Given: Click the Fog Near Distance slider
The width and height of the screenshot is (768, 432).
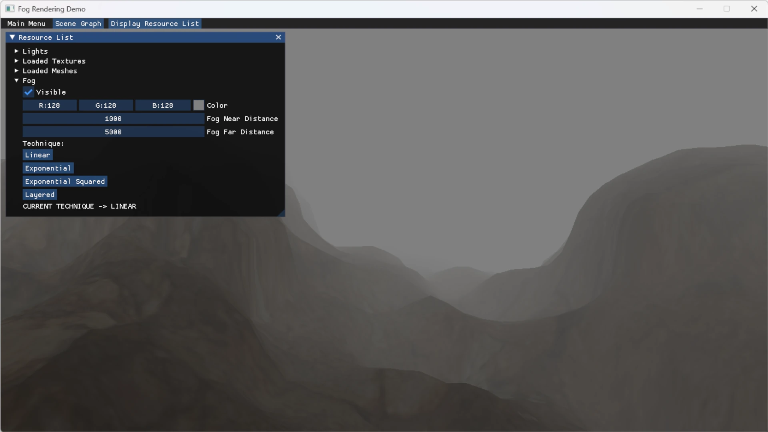Looking at the screenshot, I should [113, 119].
